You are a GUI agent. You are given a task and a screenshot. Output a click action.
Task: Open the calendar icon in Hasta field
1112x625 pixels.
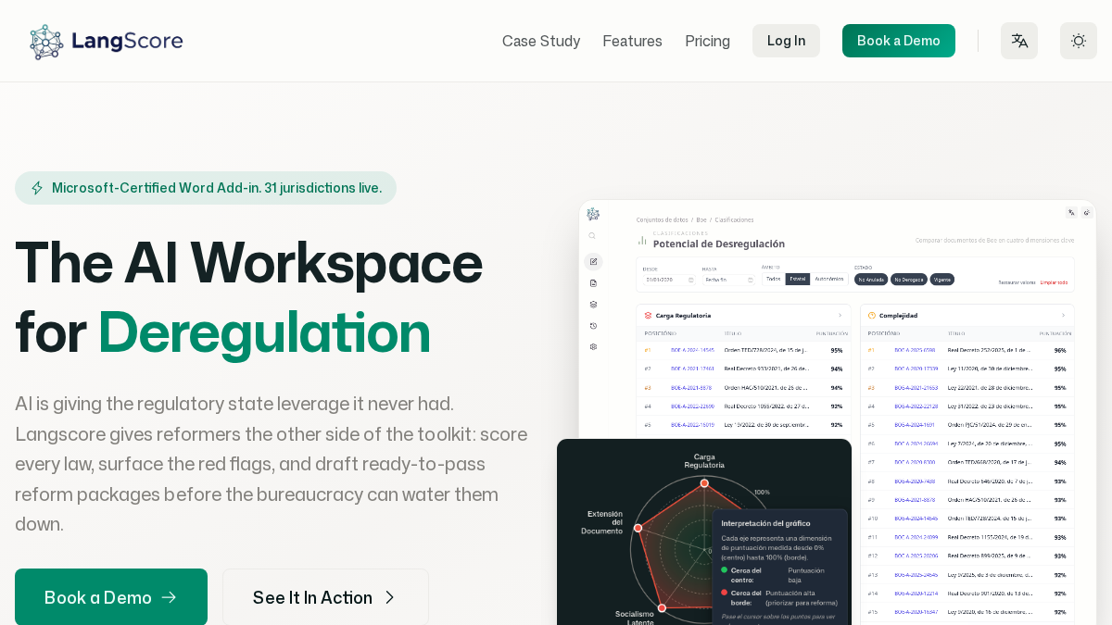(750, 280)
